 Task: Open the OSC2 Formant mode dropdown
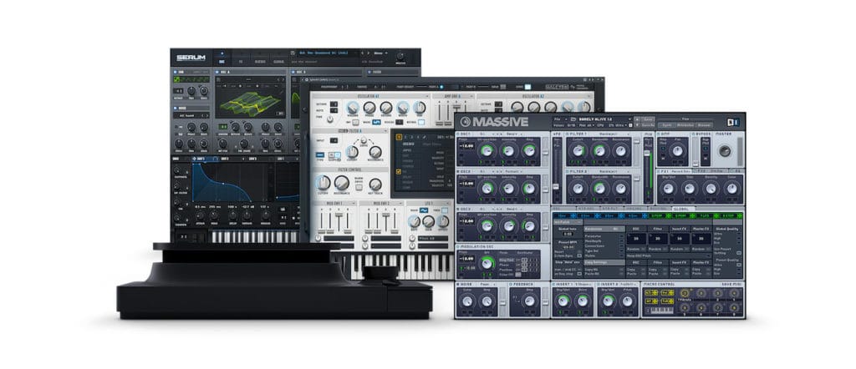pos(514,172)
